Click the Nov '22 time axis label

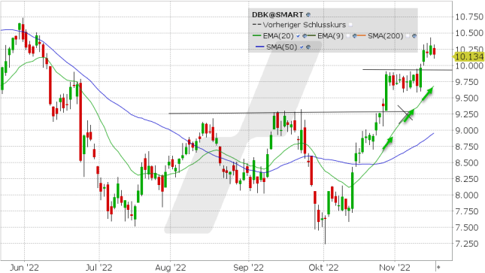(395, 267)
